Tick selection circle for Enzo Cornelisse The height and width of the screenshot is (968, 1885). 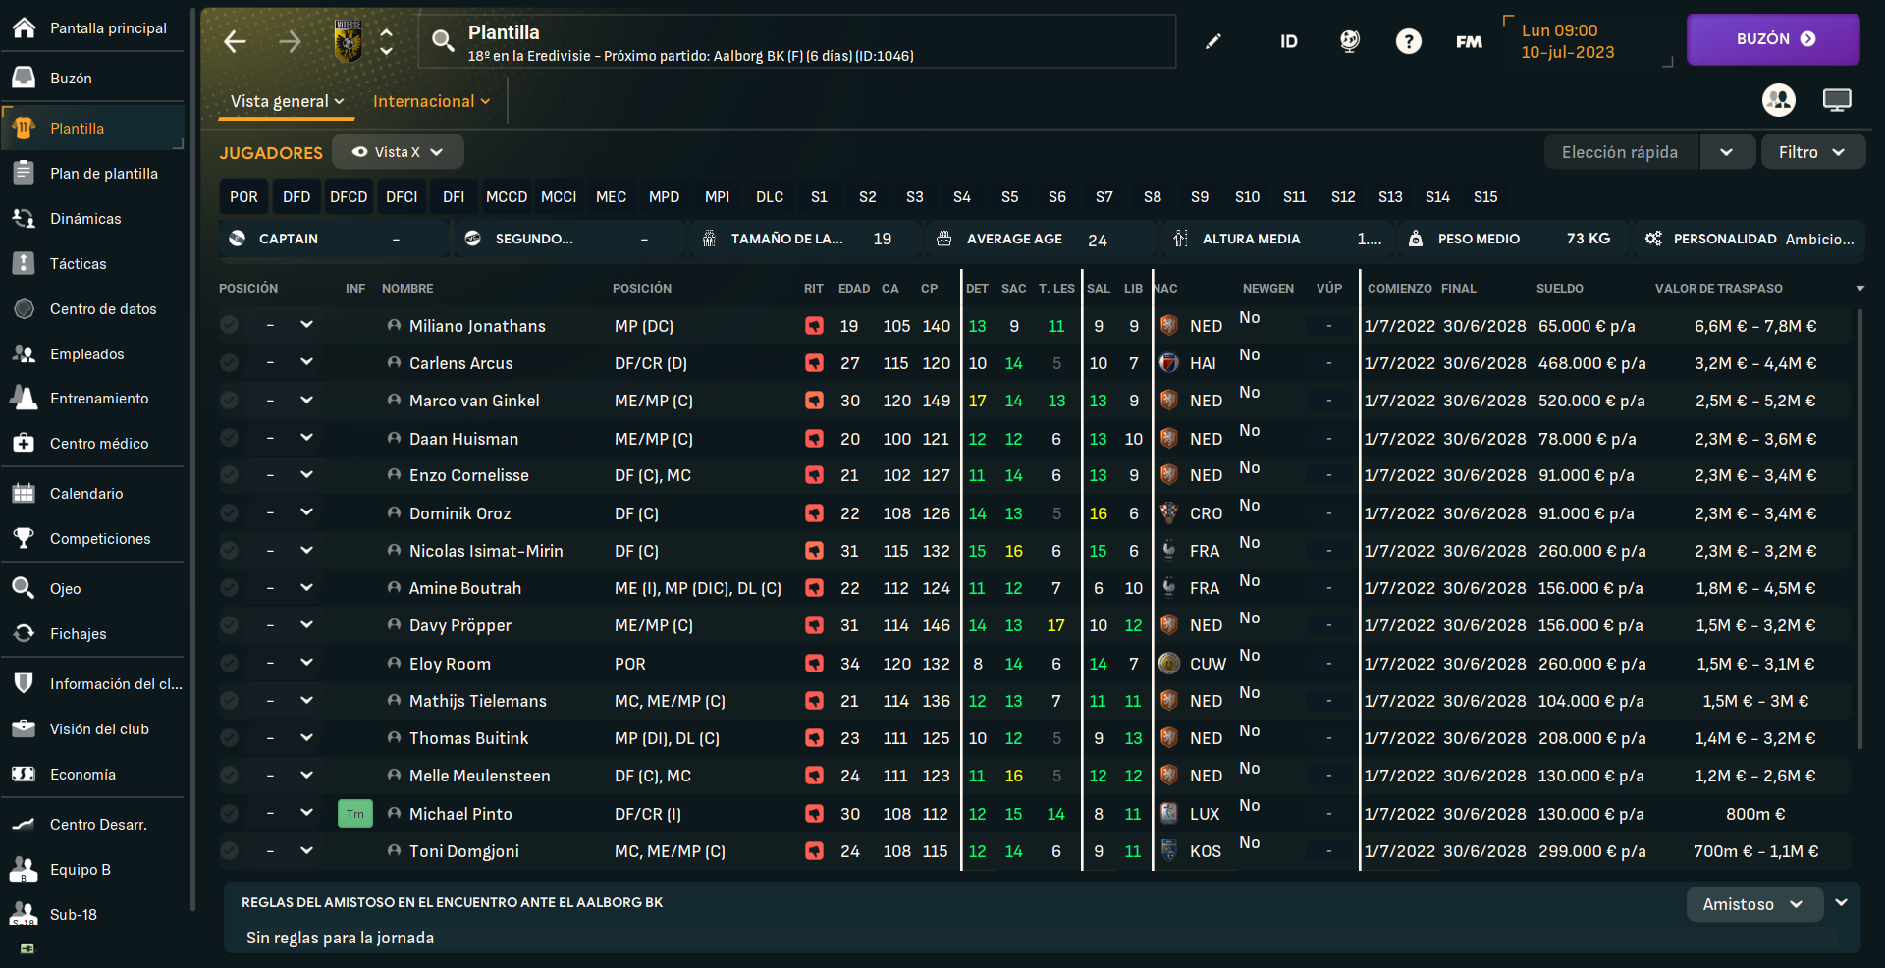click(229, 475)
